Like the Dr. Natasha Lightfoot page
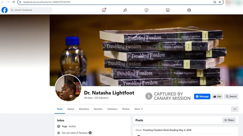 click(x=217, y=97)
